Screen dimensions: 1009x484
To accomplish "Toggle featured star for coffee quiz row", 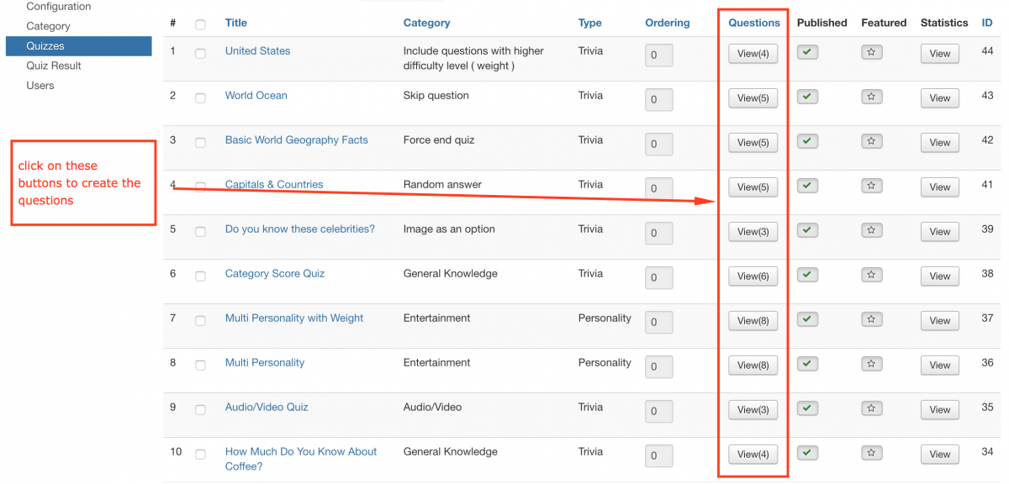I will [x=871, y=453].
